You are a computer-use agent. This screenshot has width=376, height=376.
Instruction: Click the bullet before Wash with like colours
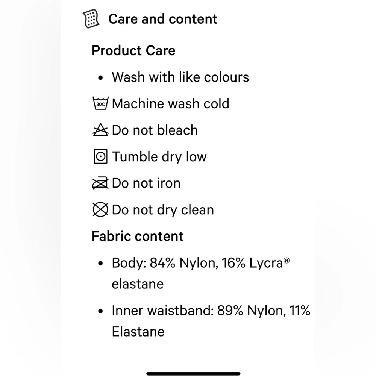[x=100, y=78]
